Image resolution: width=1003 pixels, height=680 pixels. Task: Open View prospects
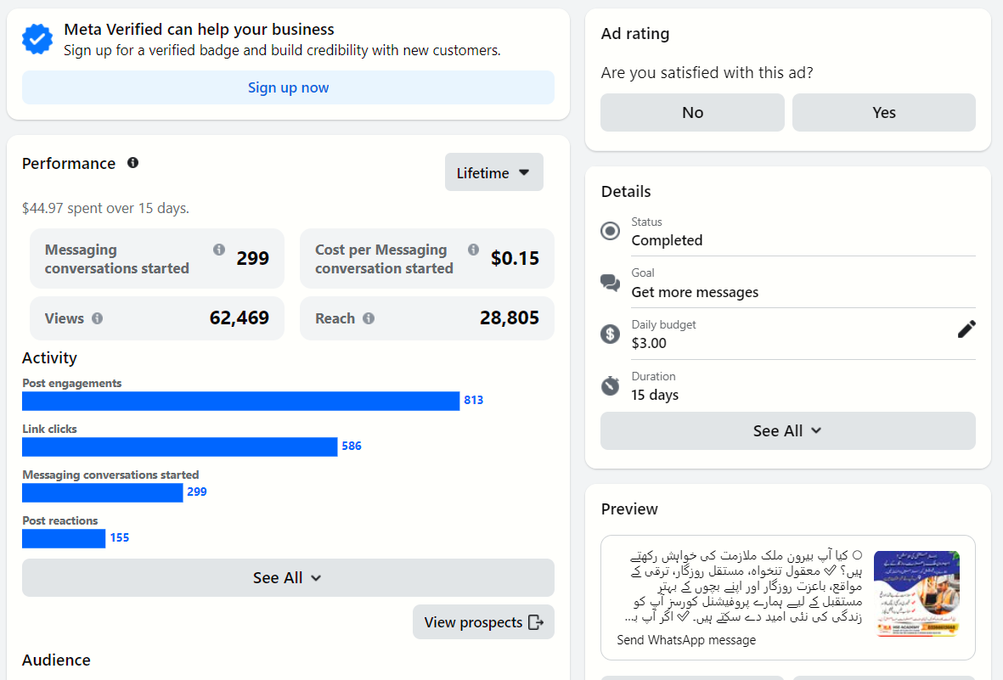click(483, 622)
